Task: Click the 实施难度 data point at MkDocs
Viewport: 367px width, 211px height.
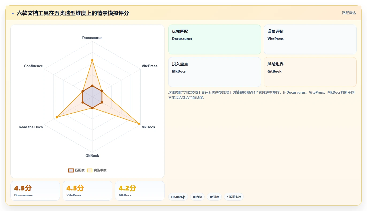Action: 139,124
